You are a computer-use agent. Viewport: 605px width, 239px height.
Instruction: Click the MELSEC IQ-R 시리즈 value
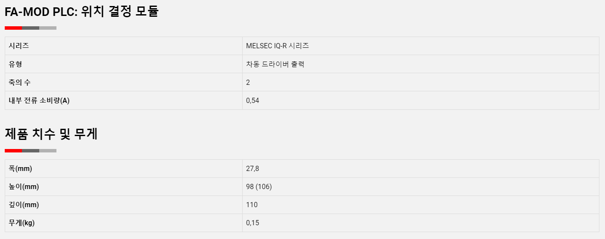[278, 46]
